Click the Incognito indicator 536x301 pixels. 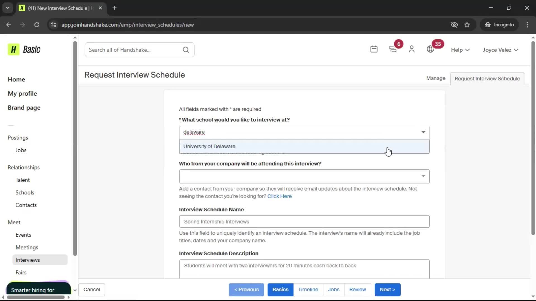point(499,25)
